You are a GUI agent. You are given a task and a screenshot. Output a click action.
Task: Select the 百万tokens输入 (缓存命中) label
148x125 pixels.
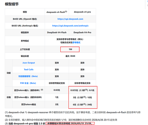[x=29, y=90]
